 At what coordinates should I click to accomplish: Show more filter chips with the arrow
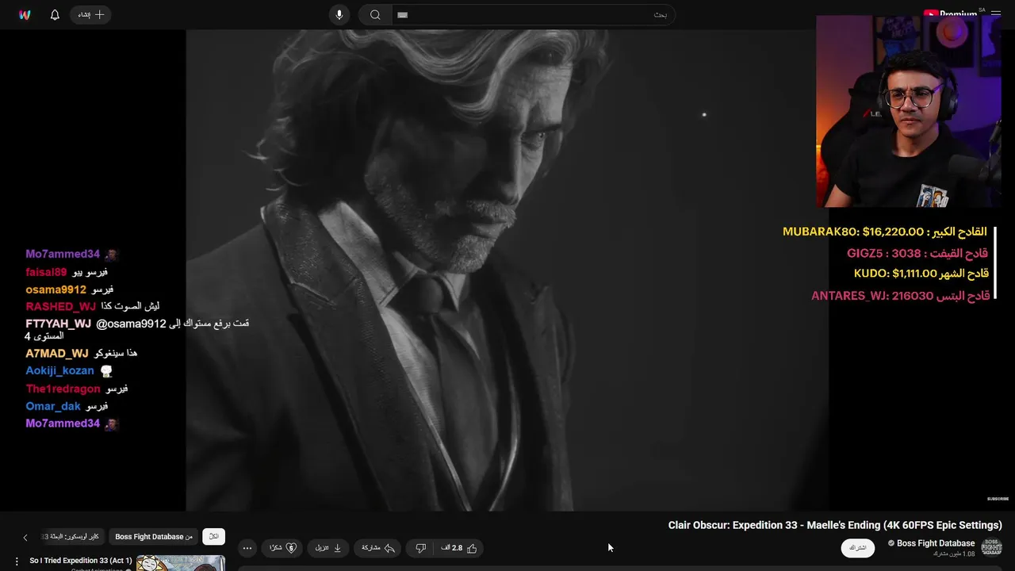[x=25, y=537]
